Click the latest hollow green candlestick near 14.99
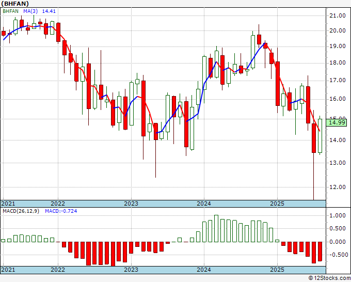 320,136
